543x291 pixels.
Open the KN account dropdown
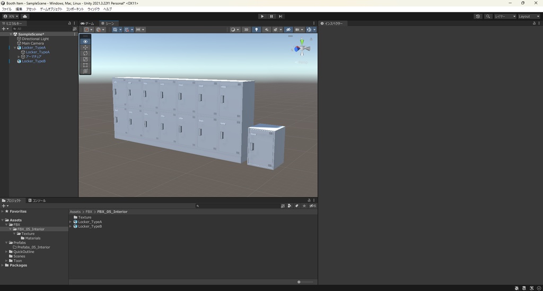(11, 16)
